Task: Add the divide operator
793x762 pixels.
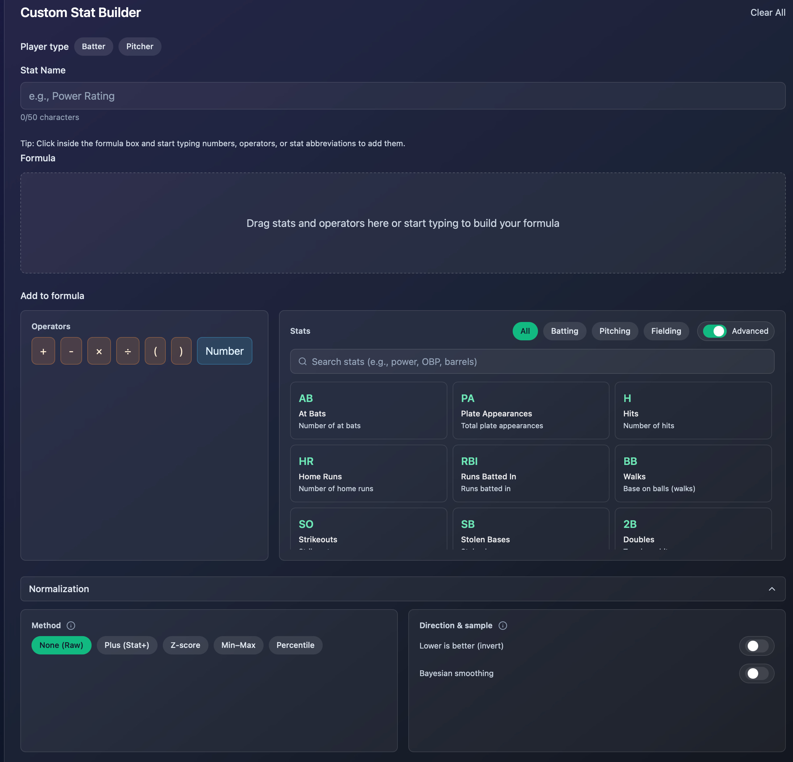Action: 128,351
